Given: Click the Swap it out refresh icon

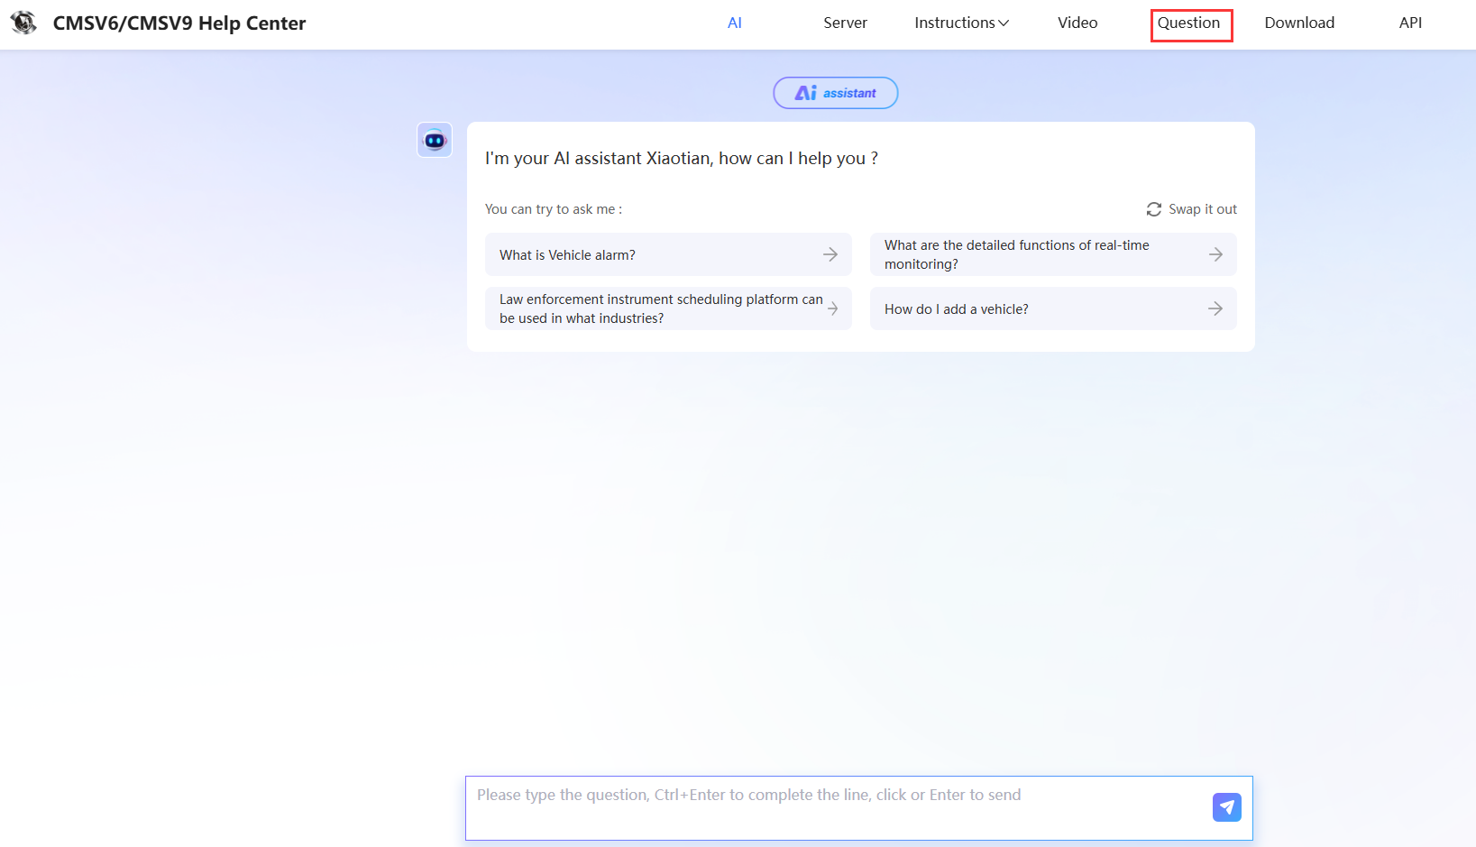Looking at the screenshot, I should 1153,209.
